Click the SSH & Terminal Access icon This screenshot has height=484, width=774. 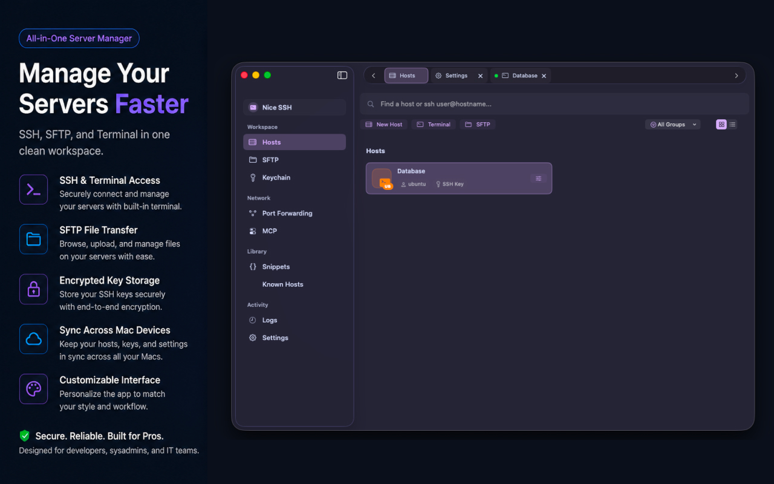(33, 189)
